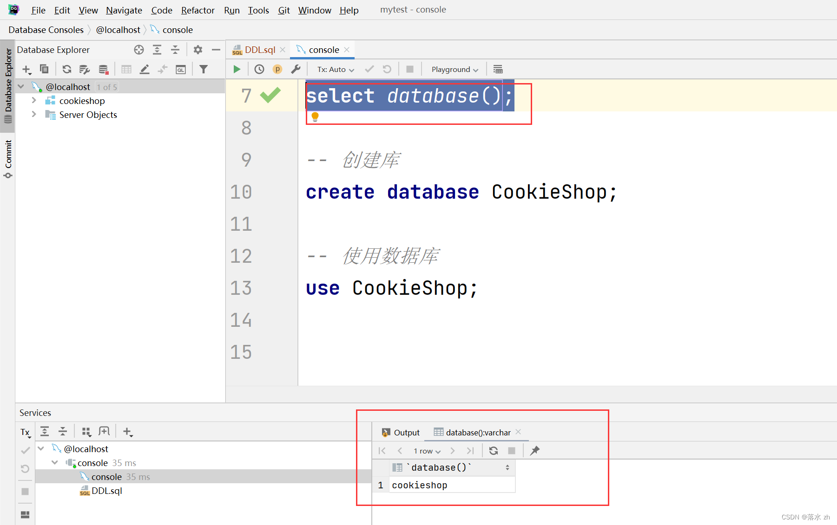Click the Select Opened File target icon
The image size is (837, 525).
coord(139,50)
